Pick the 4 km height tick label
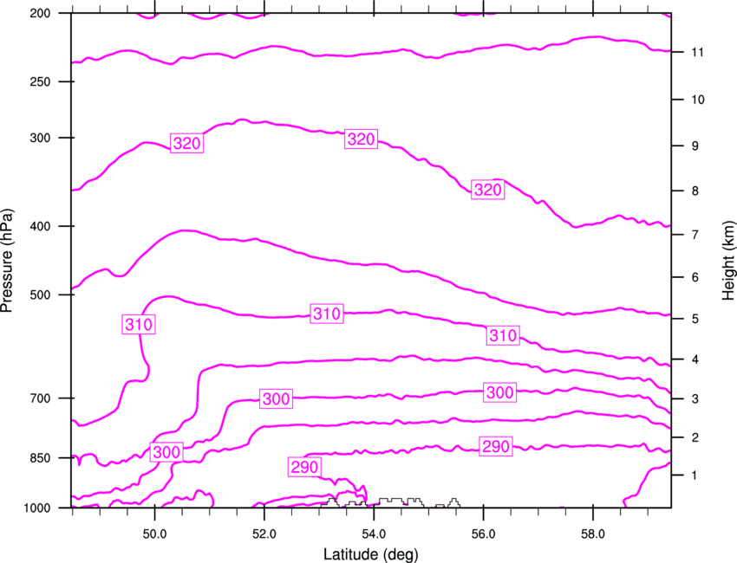 coord(695,359)
